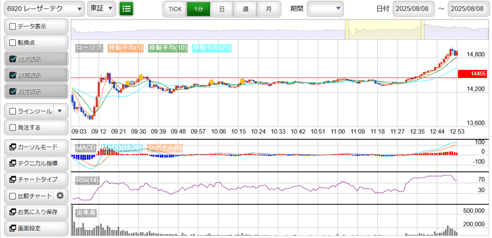Click the green list icon button
The height and width of the screenshot is (238, 492).
(x=126, y=9)
